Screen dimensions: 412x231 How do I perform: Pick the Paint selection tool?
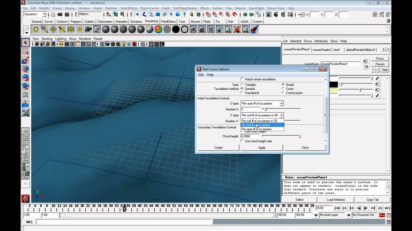25,61
